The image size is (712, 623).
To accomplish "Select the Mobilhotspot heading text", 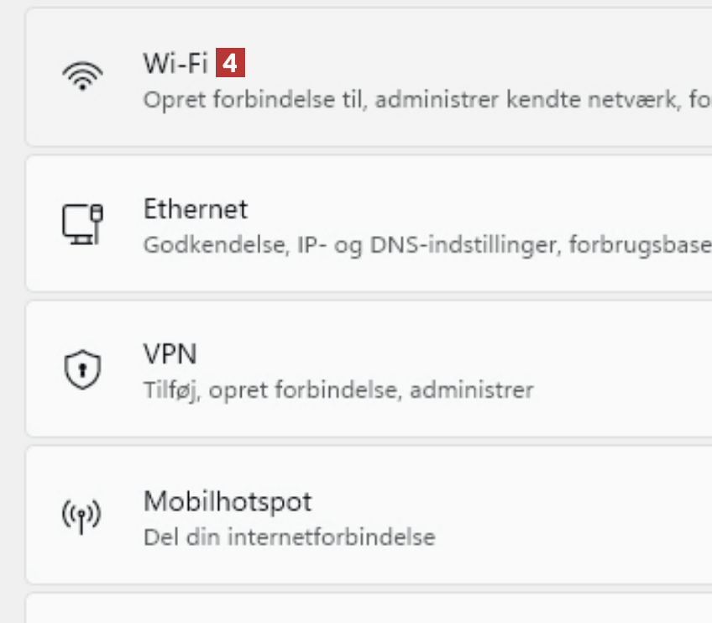I will (x=228, y=501).
